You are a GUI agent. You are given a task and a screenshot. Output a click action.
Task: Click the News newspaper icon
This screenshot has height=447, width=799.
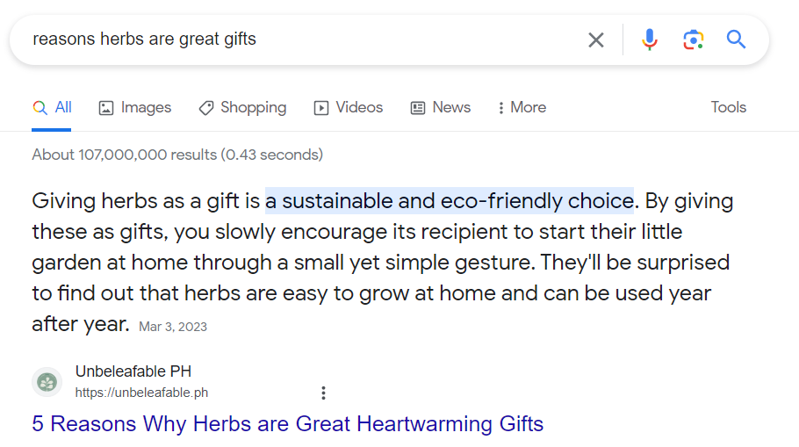tap(418, 108)
